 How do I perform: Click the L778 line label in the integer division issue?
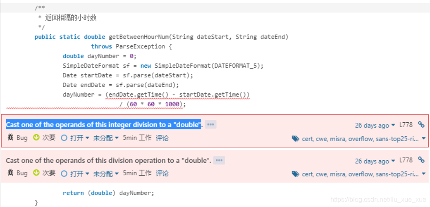click(406, 125)
